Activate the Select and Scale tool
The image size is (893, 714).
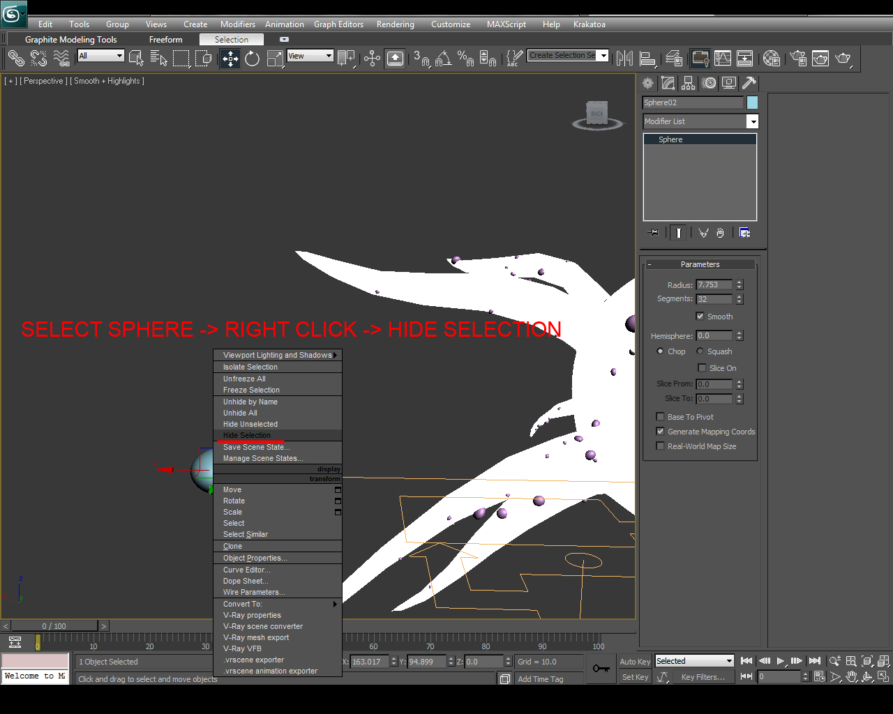[x=275, y=58]
